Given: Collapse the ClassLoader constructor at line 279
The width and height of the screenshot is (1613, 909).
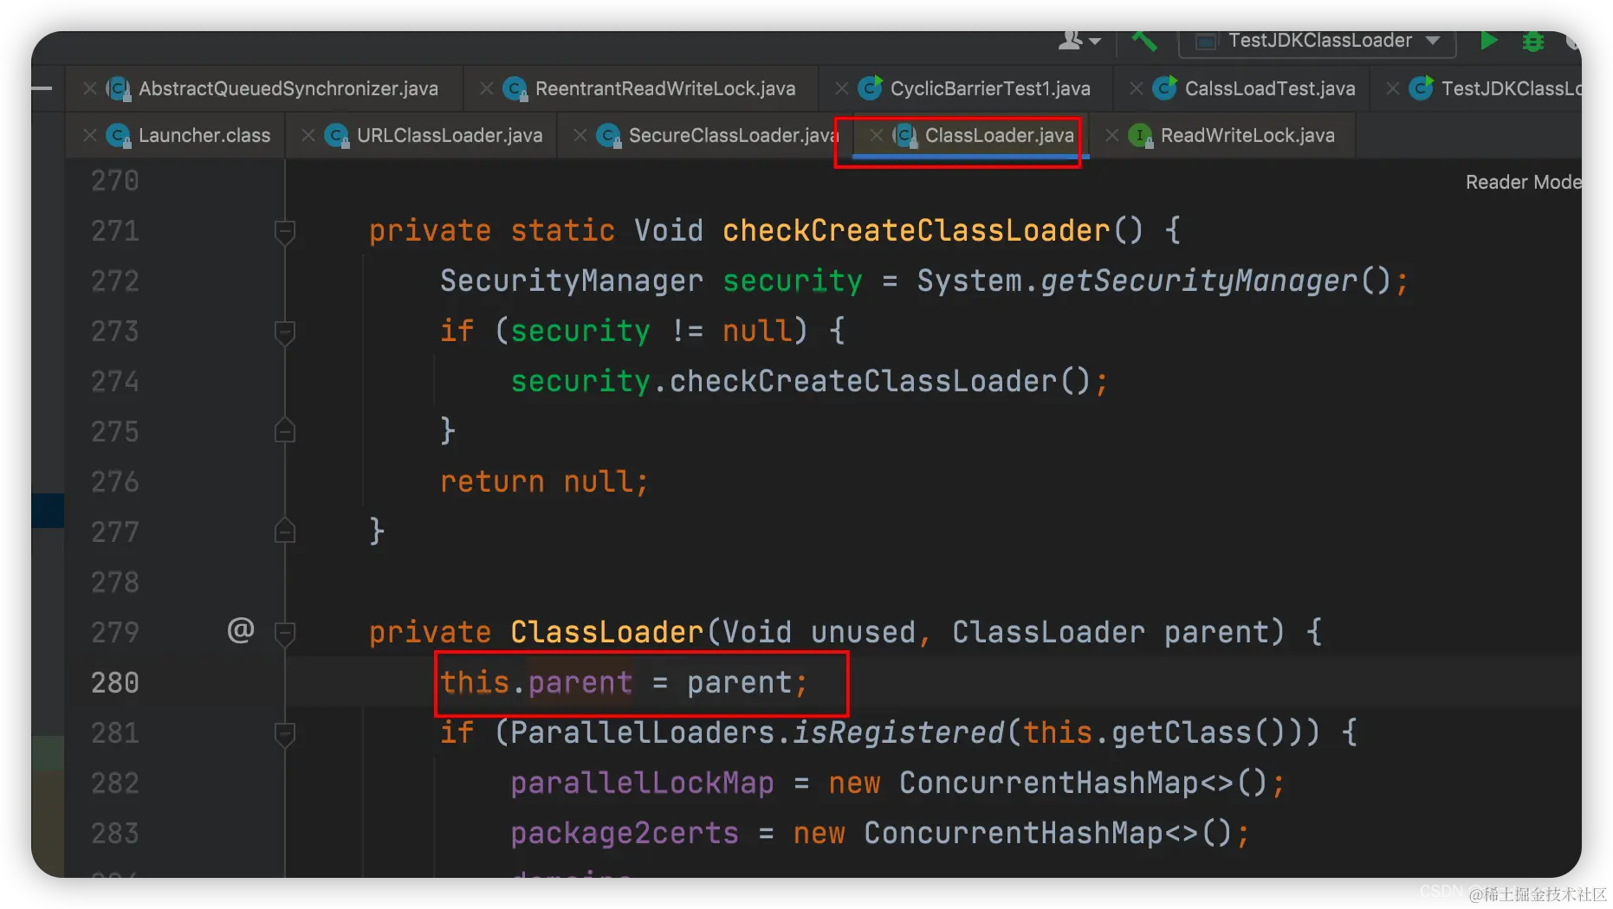Looking at the screenshot, I should click(x=284, y=633).
